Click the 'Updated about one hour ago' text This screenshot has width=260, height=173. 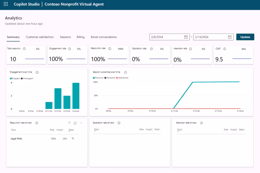tap(24, 24)
